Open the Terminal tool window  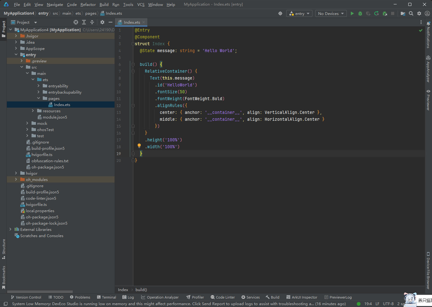pyautogui.click(x=106, y=297)
